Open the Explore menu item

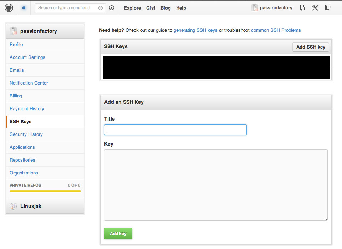tap(132, 8)
